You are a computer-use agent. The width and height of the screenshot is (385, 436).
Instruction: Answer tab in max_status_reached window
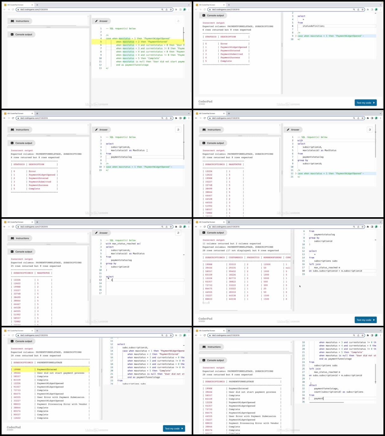101,233
